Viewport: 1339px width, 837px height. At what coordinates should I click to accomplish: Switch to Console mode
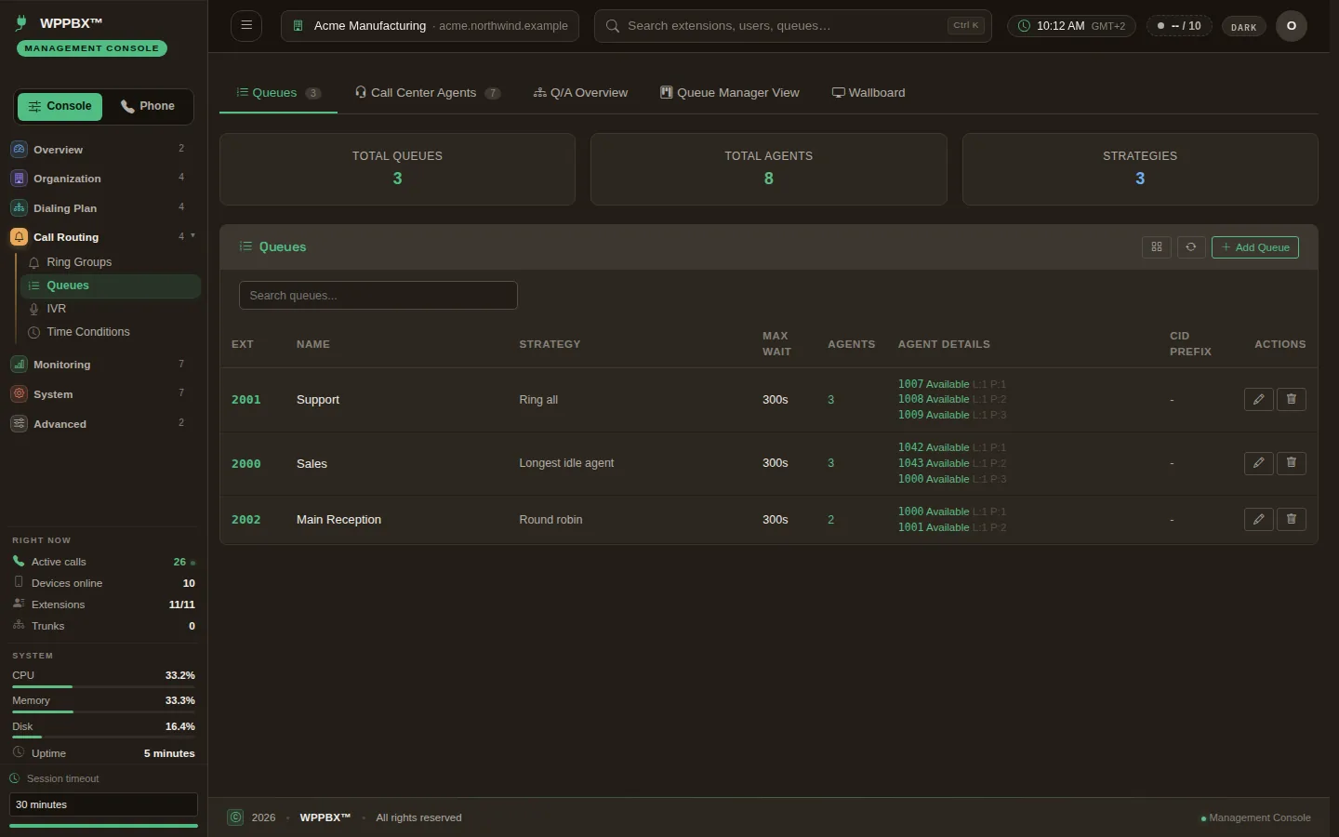click(x=60, y=106)
